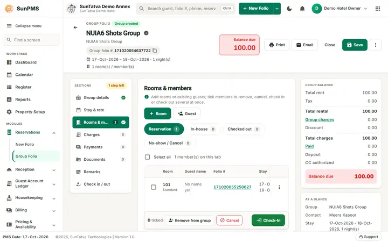Open Reports in the sidebar
The image size is (388, 242).
(32, 99)
